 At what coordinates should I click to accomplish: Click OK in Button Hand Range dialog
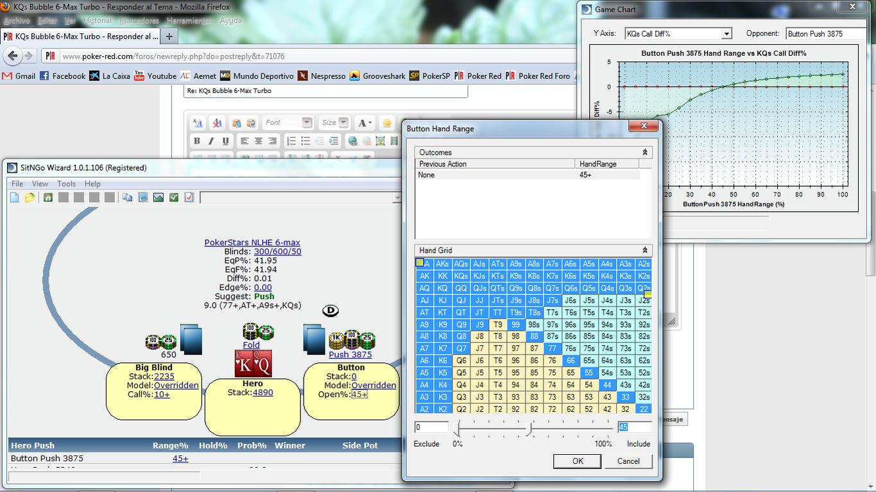[578, 461]
